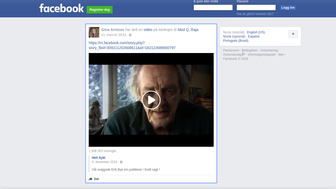Click the 1 908 353 visninger text
336x189 pixels.
102,151
